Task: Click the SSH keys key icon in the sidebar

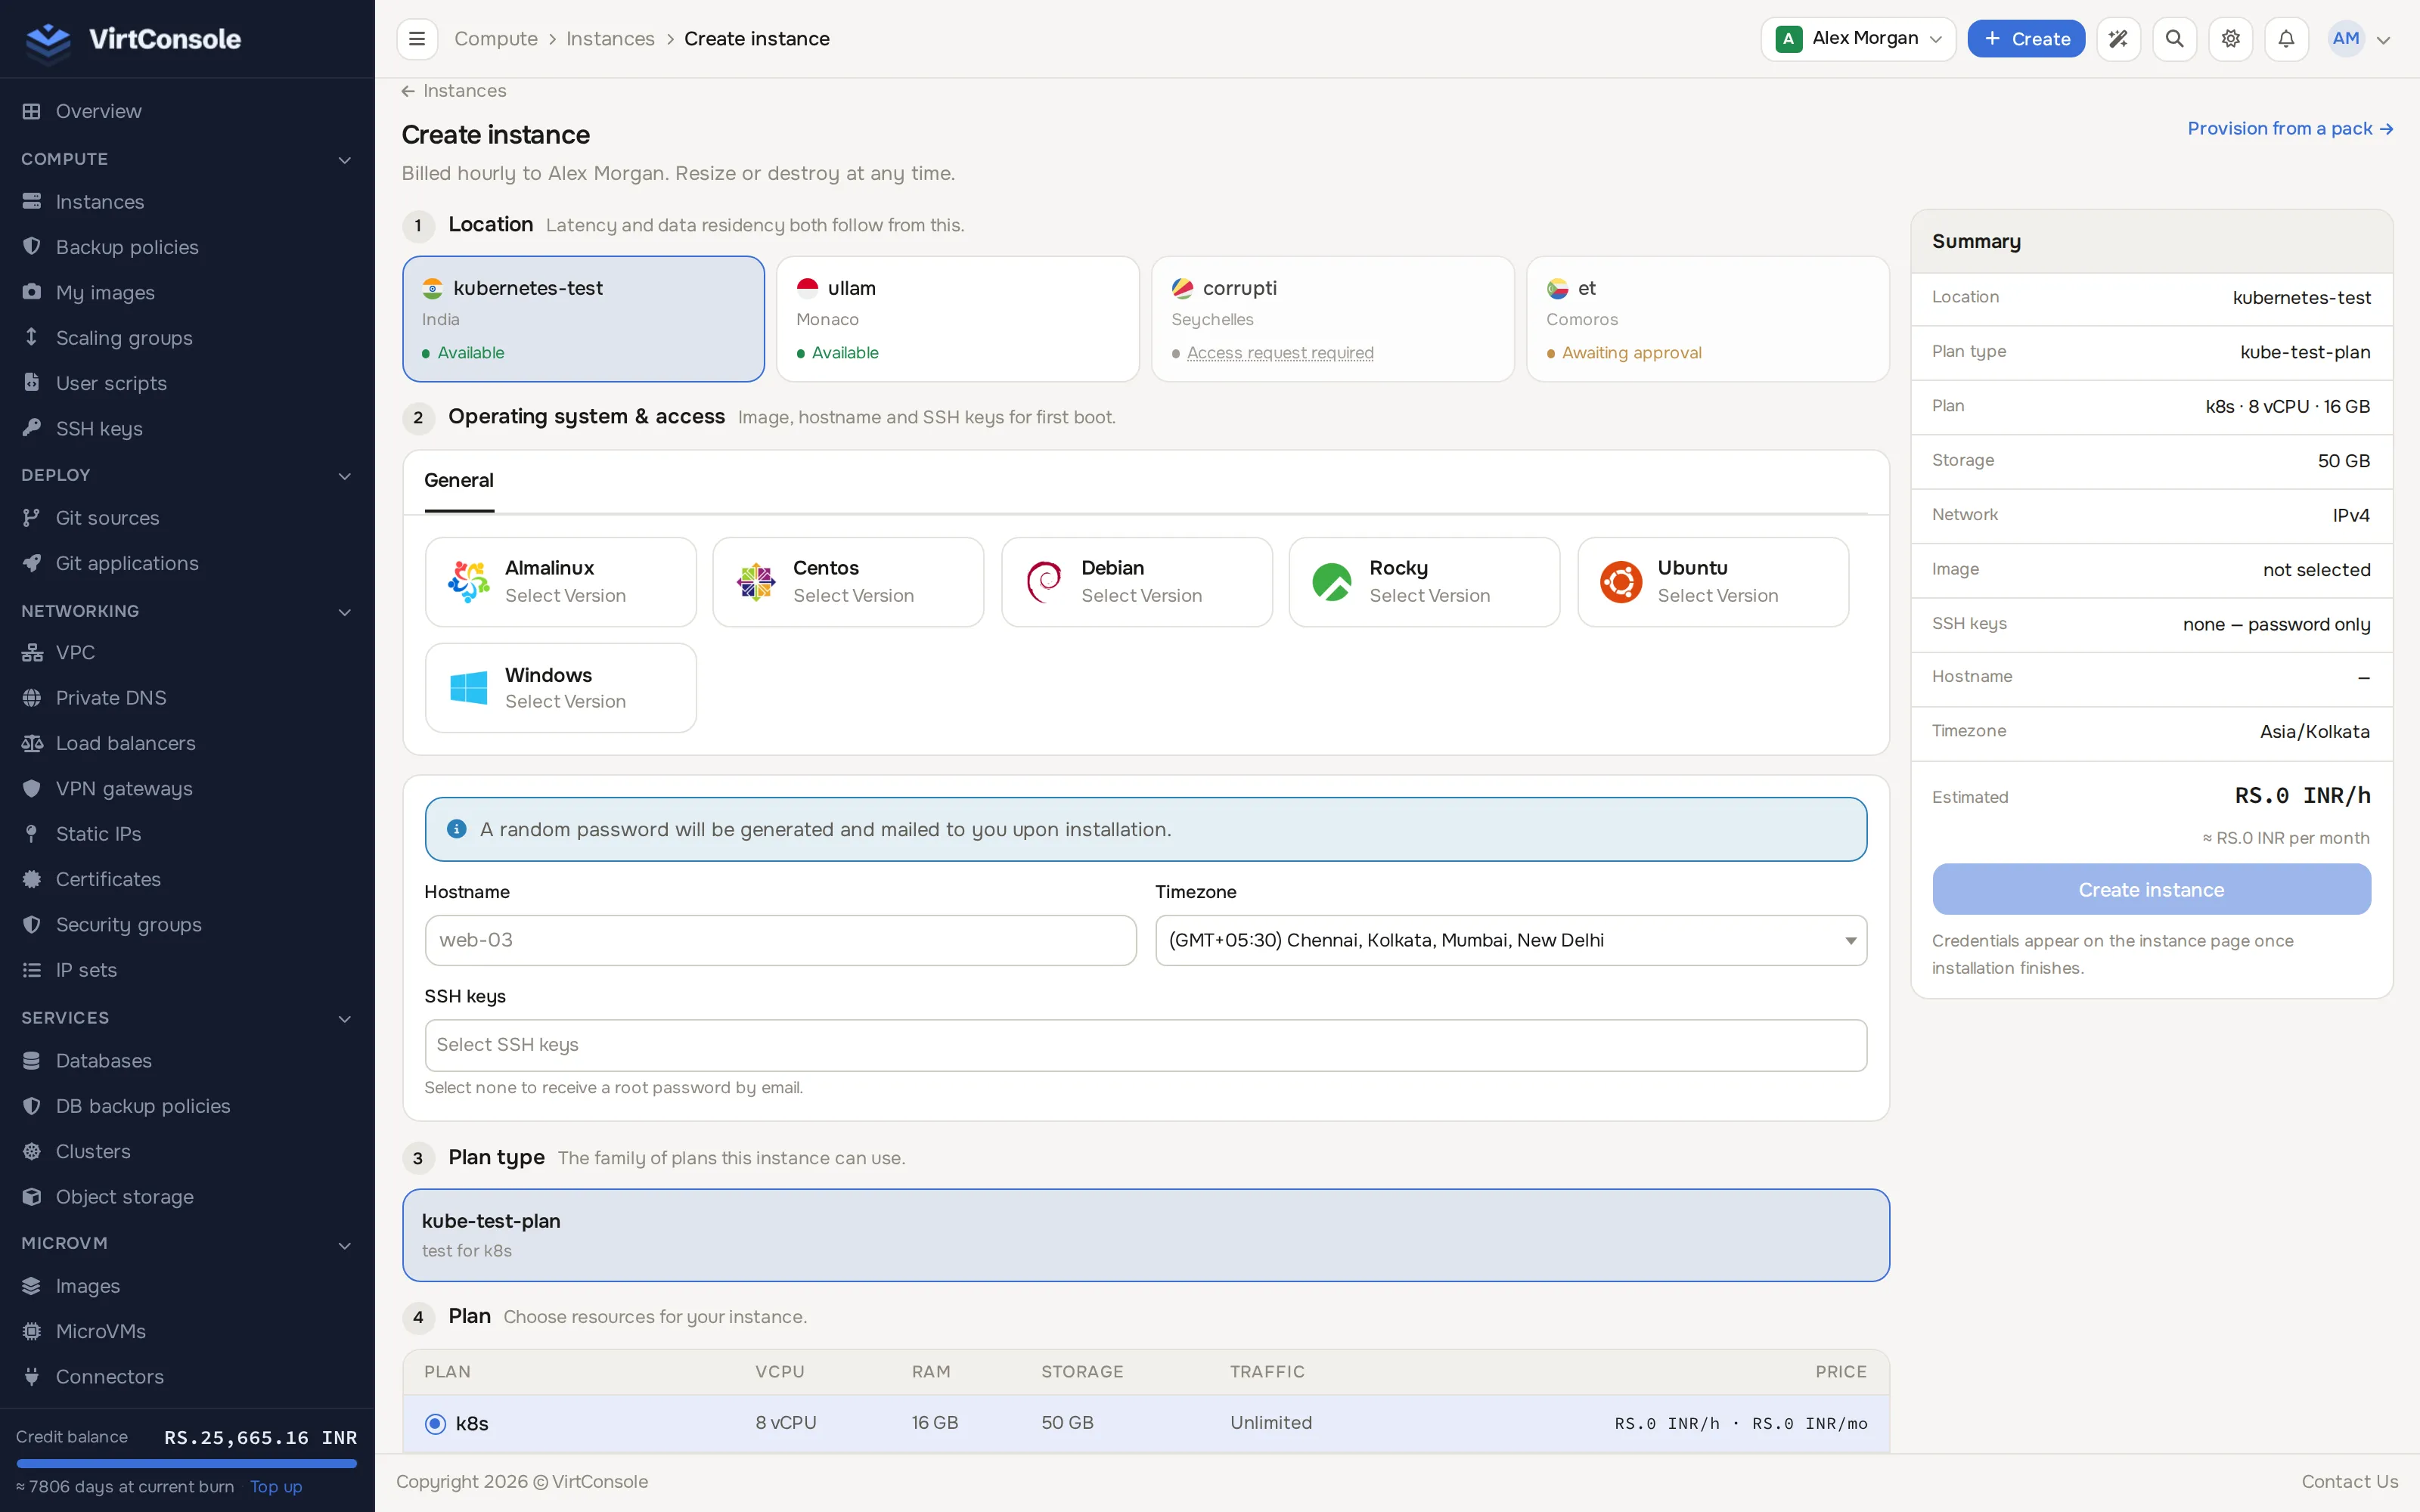Action: pyautogui.click(x=32, y=428)
